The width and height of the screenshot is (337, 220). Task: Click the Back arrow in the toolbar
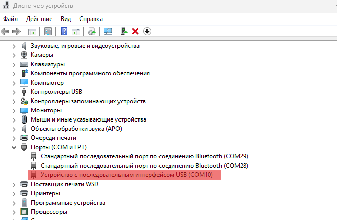pos(5,31)
